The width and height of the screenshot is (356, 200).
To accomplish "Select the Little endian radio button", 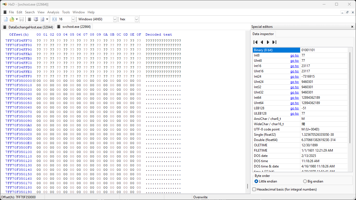I will (256, 181).
